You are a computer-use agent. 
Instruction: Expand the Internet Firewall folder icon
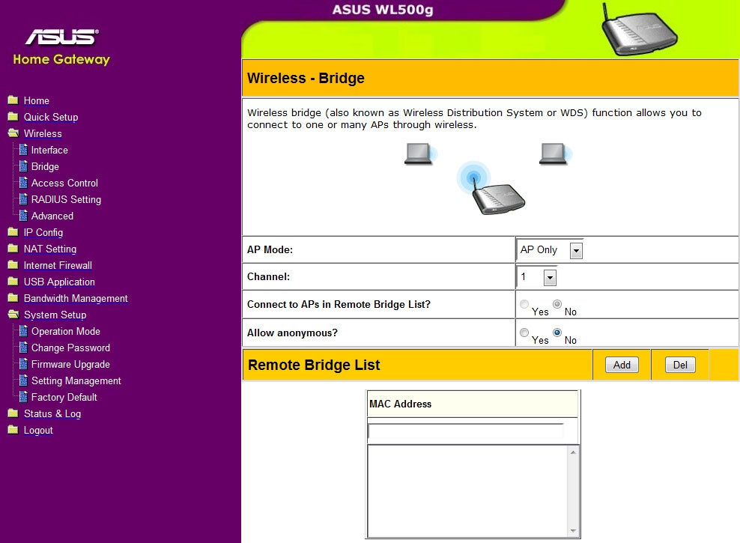[x=13, y=264]
